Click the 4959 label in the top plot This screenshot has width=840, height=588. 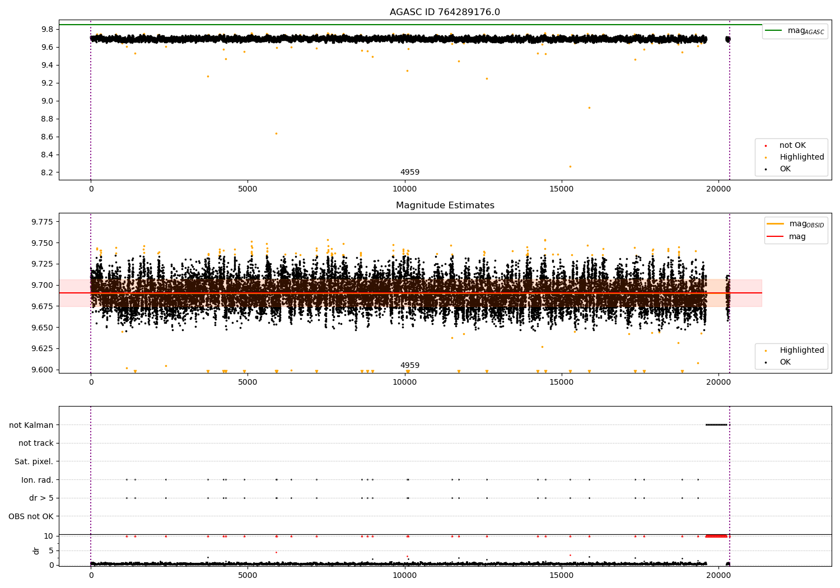[410, 172]
